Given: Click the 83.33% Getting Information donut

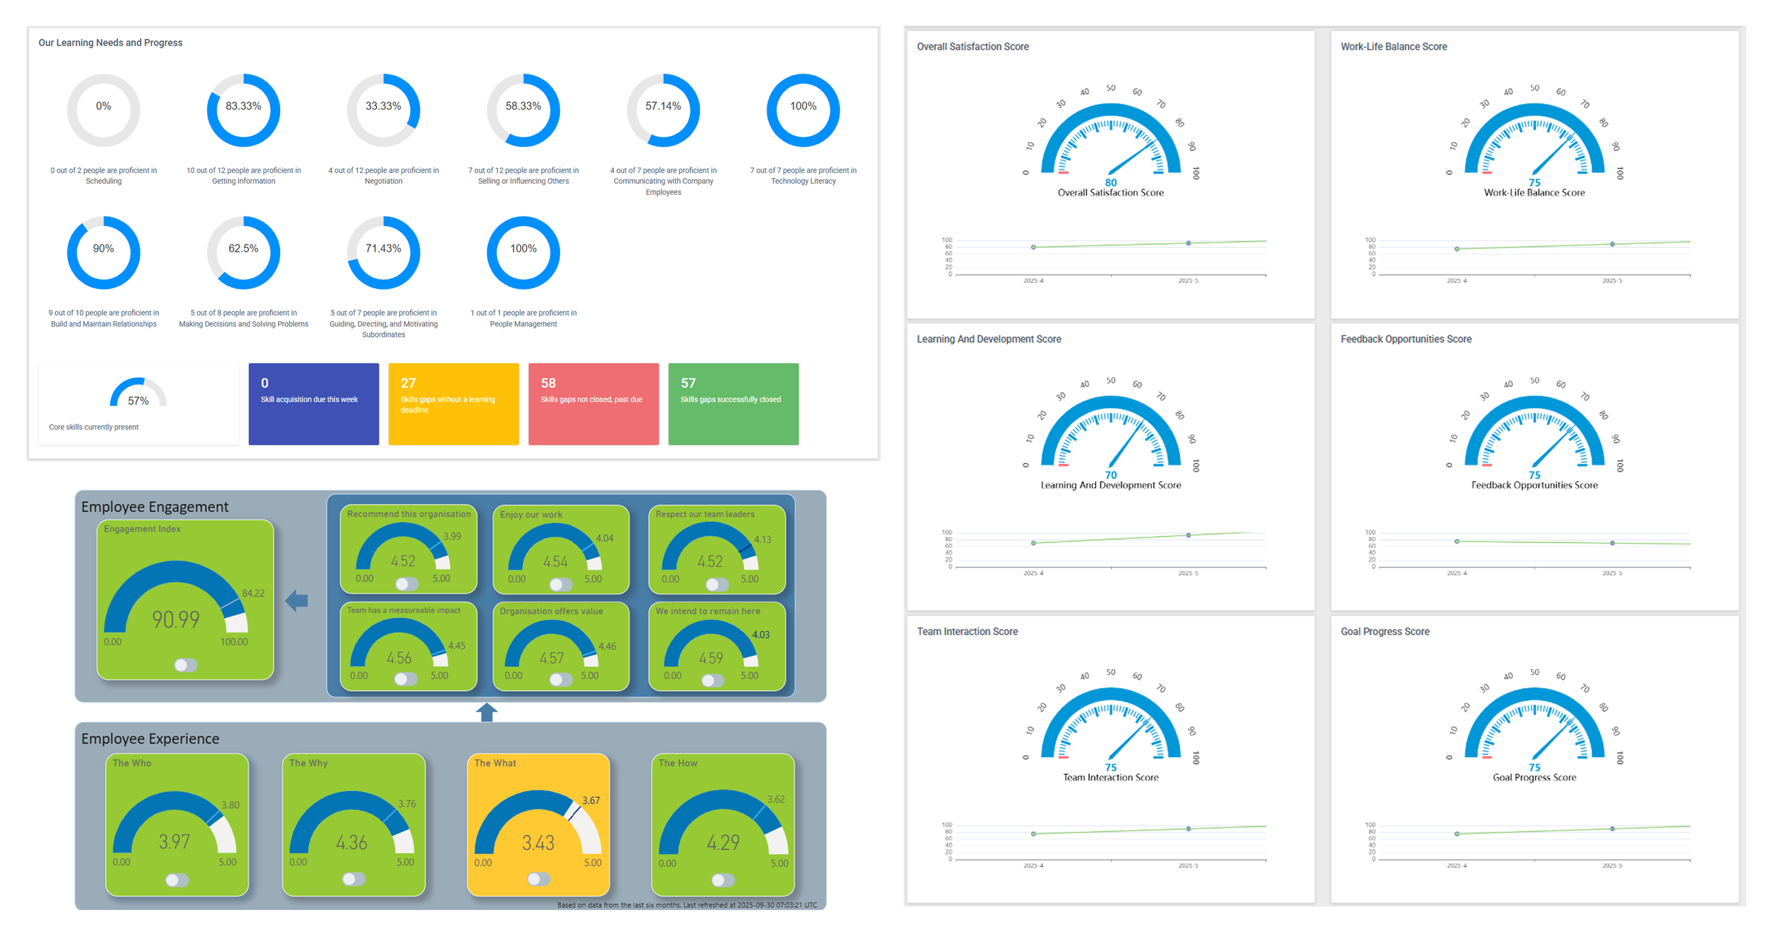Looking at the screenshot, I should point(243,110).
